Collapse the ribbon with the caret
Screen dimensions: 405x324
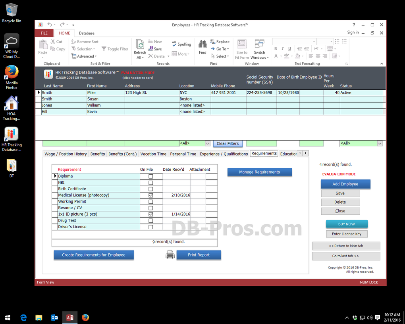(382, 64)
